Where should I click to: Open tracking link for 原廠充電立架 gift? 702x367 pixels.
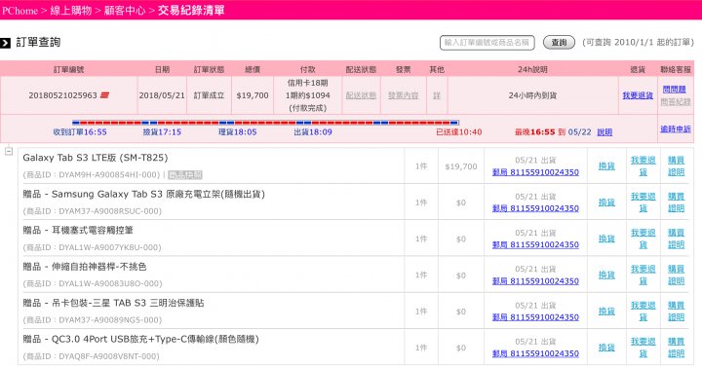pyautogui.click(x=535, y=208)
